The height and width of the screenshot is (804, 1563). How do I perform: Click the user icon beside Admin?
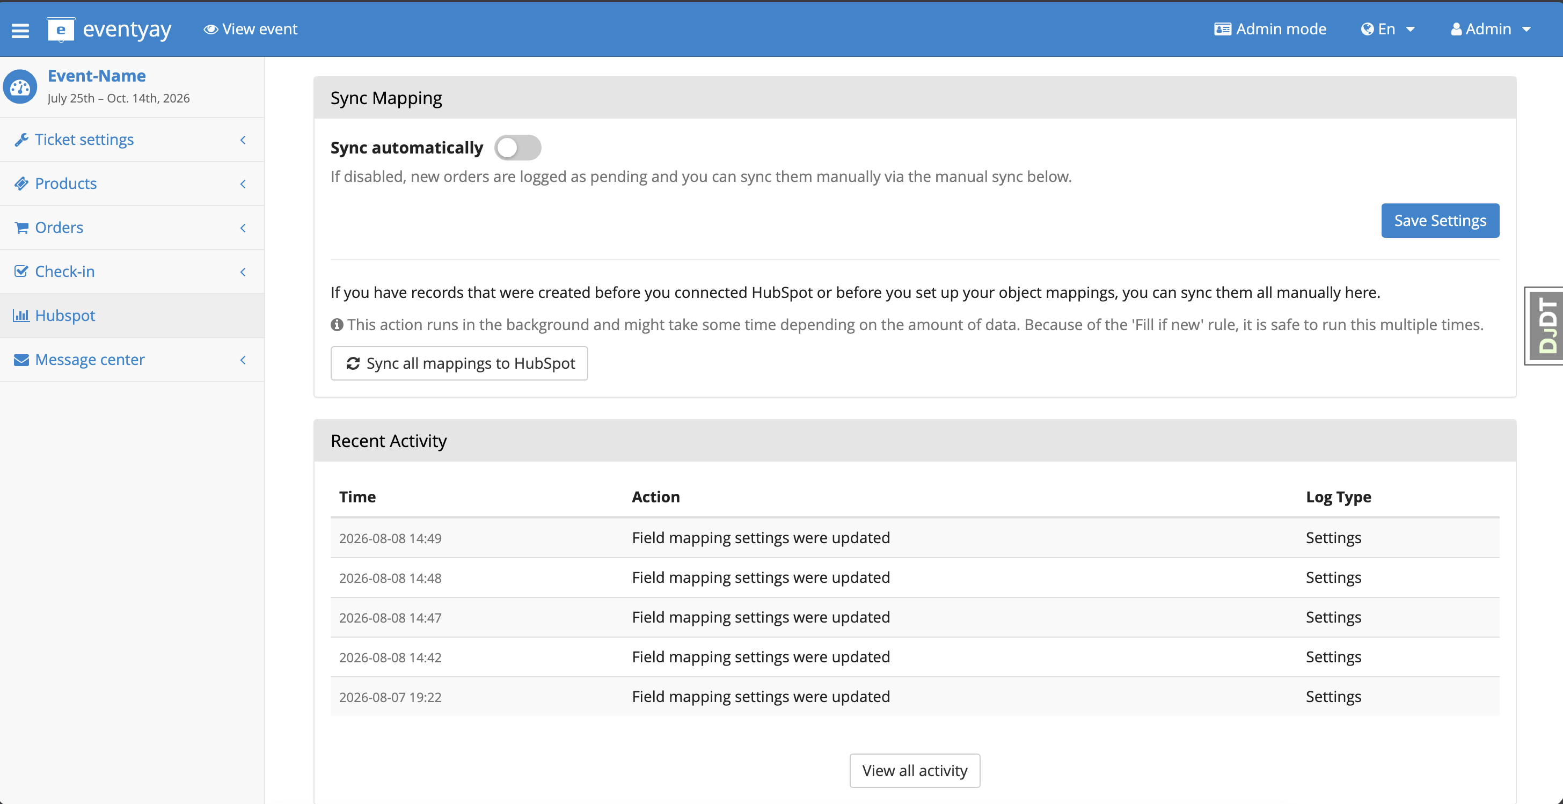(1456, 29)
